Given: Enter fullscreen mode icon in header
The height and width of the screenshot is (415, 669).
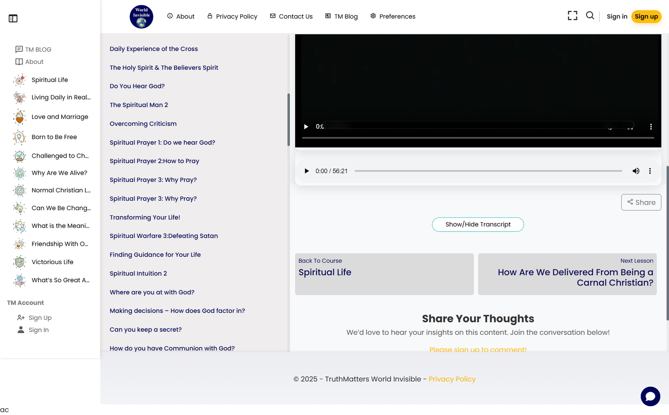Looking at the screenshot, I should pos(572,16).
